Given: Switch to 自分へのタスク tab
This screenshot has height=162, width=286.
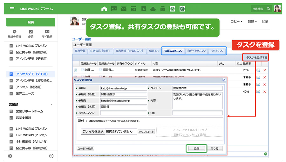Looking at the screenshot, I should coord(196,51).
